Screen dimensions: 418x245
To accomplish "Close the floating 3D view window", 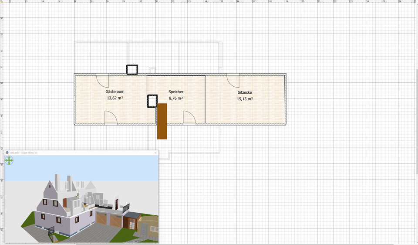I will point(155,153).
